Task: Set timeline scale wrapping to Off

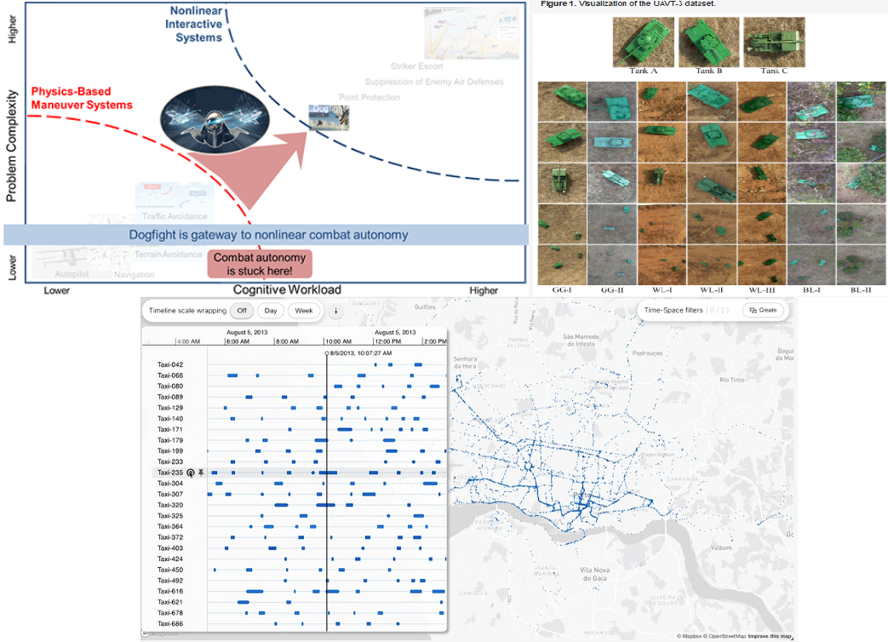Action: [241, 311]
